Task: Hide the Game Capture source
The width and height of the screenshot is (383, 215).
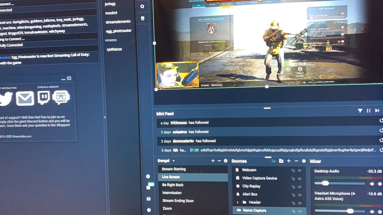Action: click(300, 211)
